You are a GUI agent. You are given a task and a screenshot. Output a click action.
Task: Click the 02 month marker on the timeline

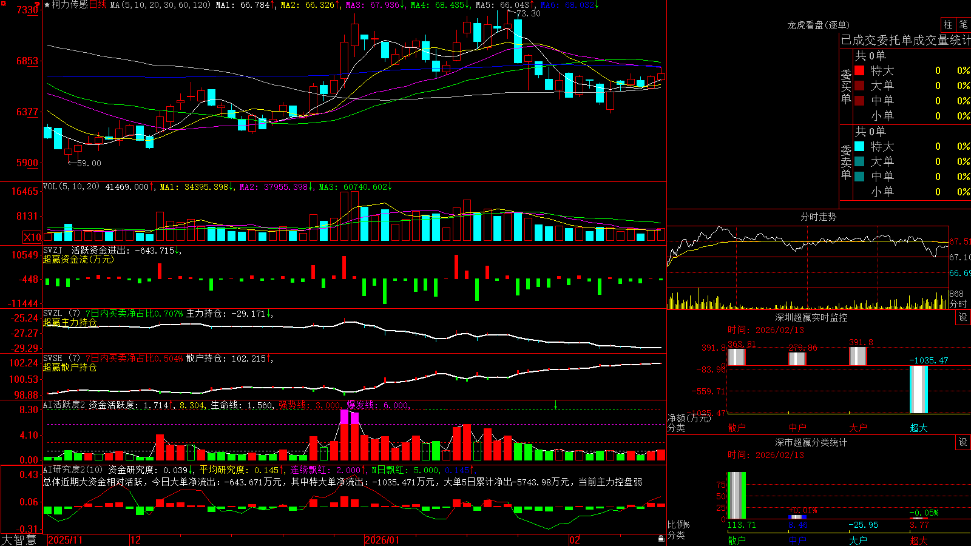(575, 540)
